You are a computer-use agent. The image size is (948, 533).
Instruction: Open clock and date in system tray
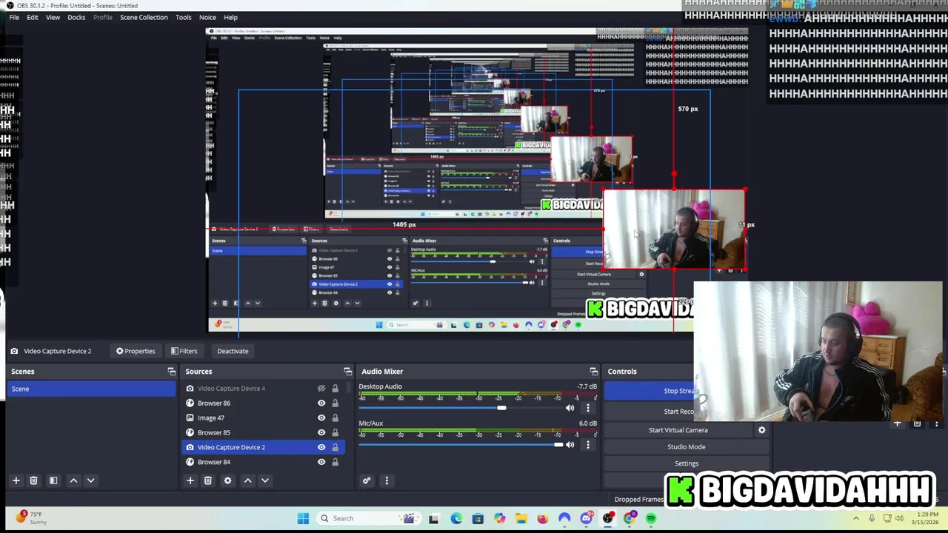[x=925, y=518]
